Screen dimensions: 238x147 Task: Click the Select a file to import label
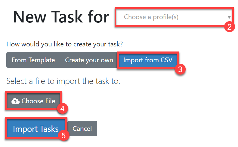coord(63,81)
